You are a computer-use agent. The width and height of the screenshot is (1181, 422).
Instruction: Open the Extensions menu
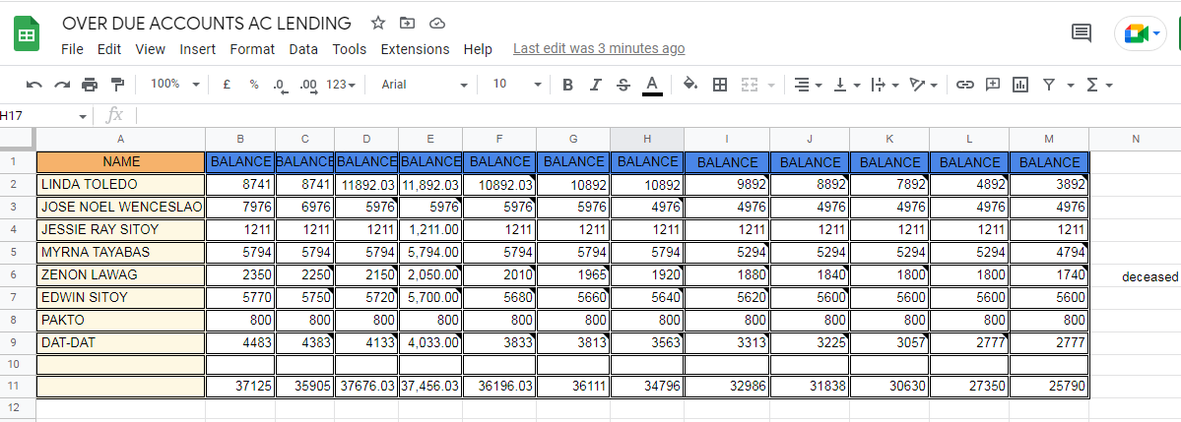(x=415, y=49)
